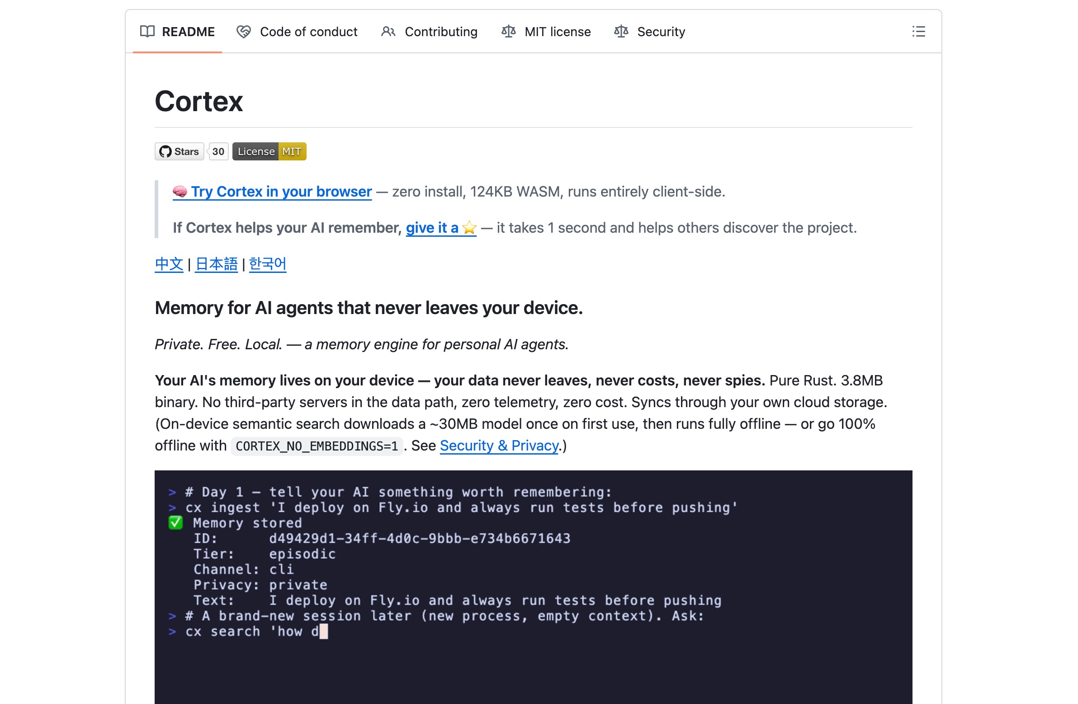Click the GitHub logo in Stars badge
Image resolution: width=1078 pixels, height=704 pixels.
[165, 151]
